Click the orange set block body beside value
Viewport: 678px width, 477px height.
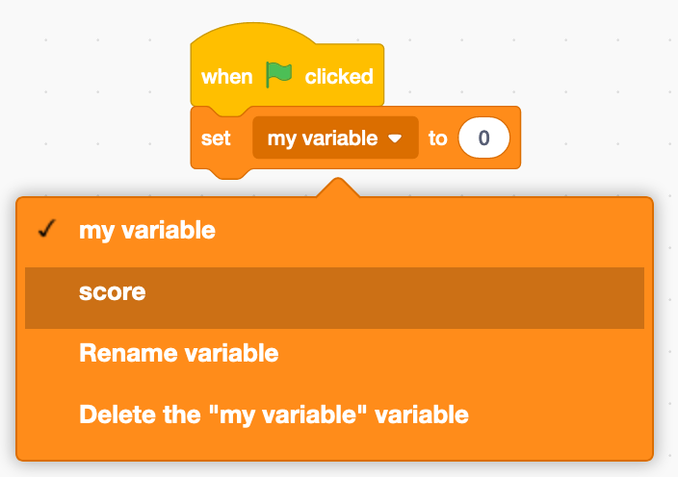515,138
